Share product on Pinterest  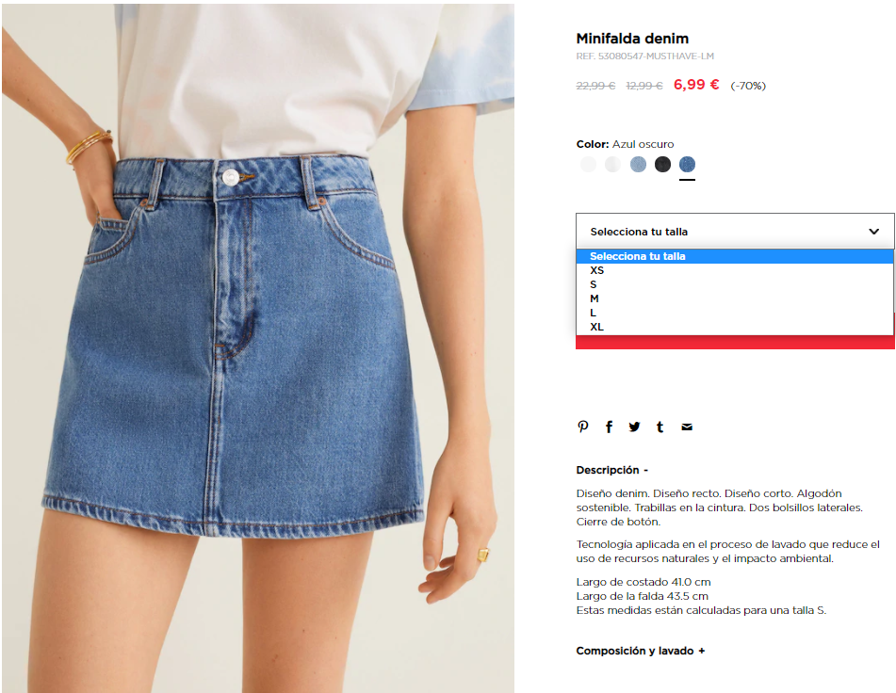coord(583,427)
